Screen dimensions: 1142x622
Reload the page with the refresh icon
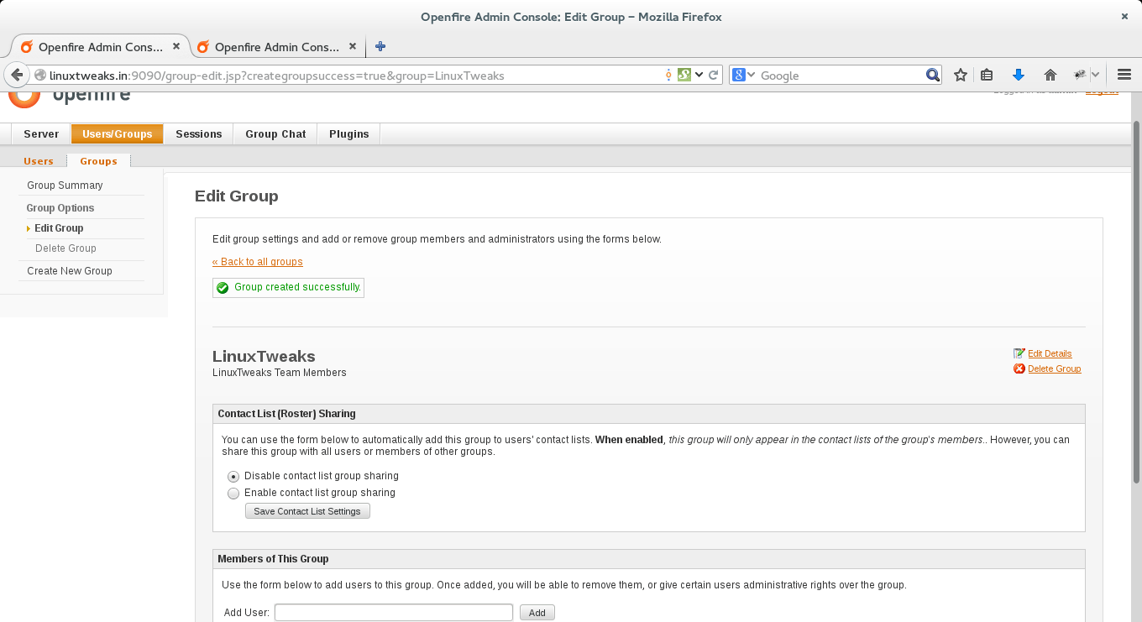click(714, 76)
